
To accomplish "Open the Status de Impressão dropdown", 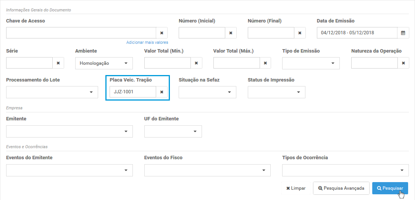I will [276, 92].
